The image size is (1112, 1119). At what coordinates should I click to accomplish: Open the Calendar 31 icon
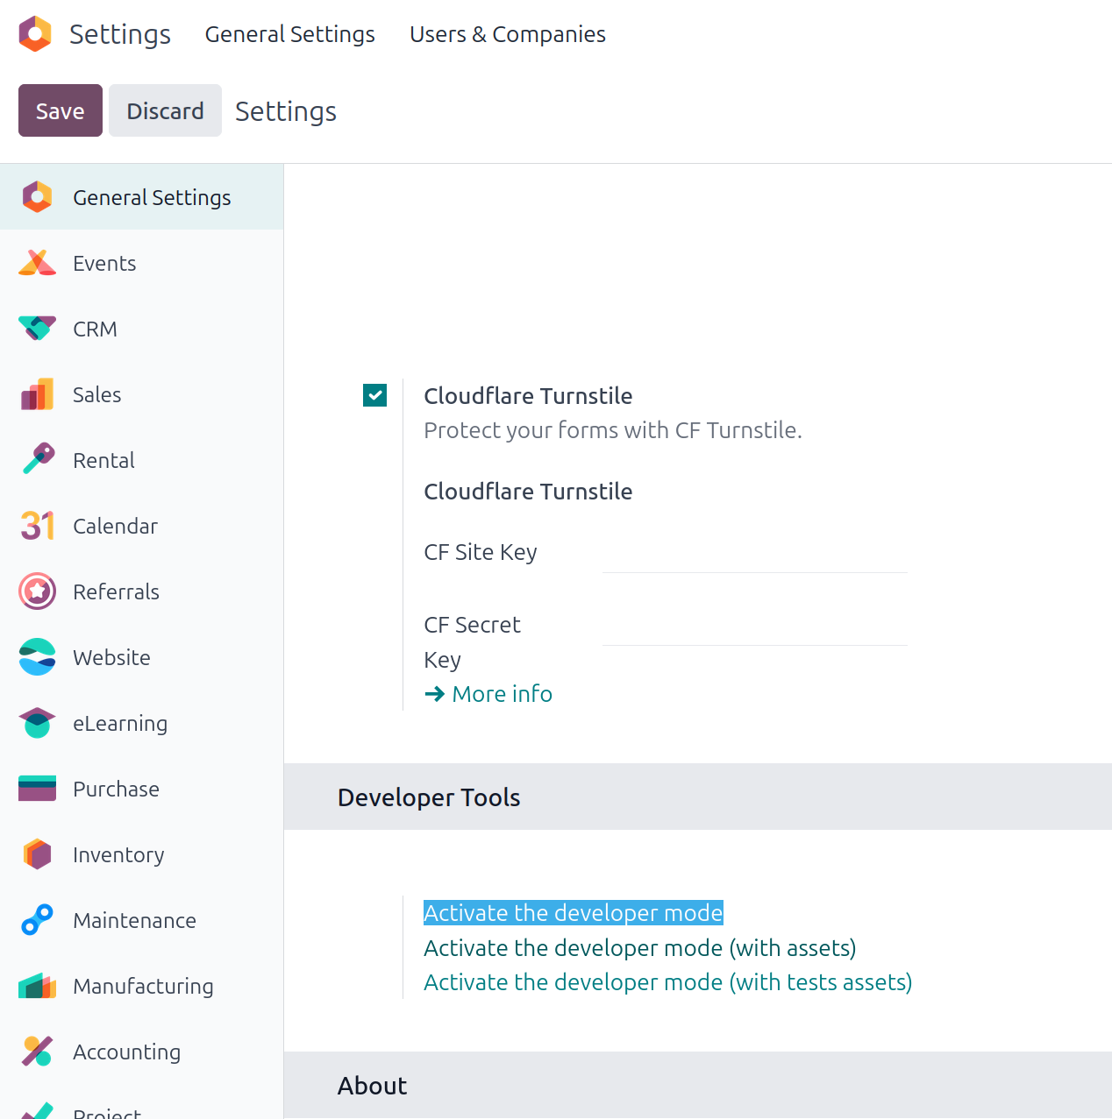[37, 526]
